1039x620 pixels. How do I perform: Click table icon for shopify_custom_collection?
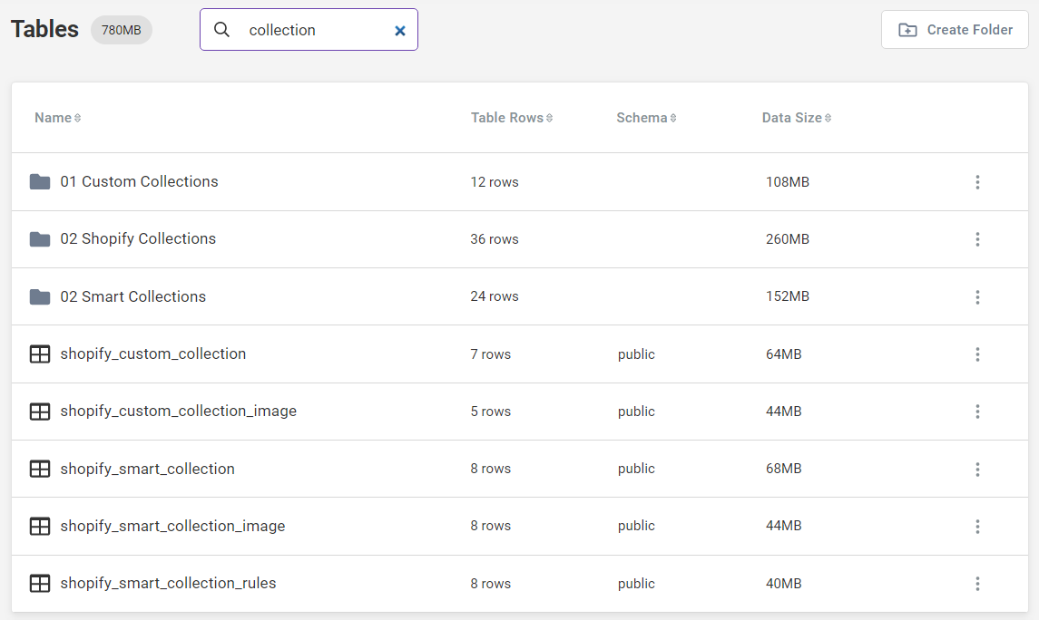[40, 354]
